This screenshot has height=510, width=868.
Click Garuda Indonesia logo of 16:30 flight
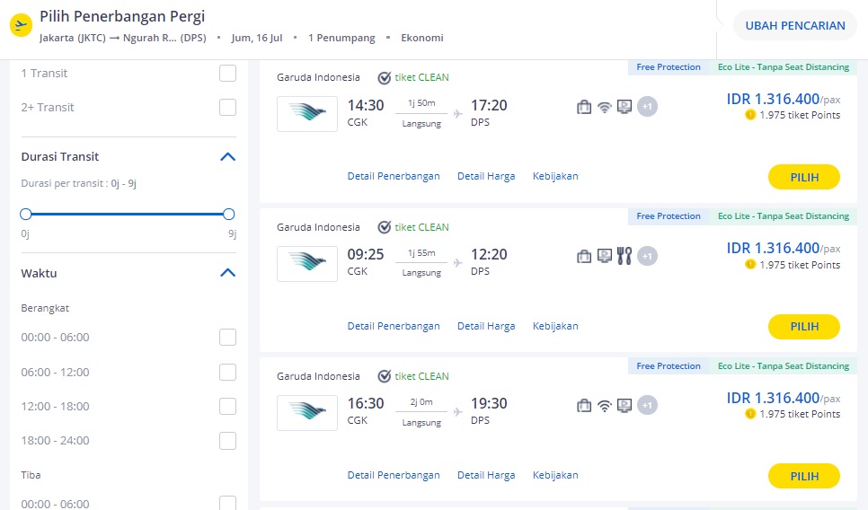click(x=307, y=413)
